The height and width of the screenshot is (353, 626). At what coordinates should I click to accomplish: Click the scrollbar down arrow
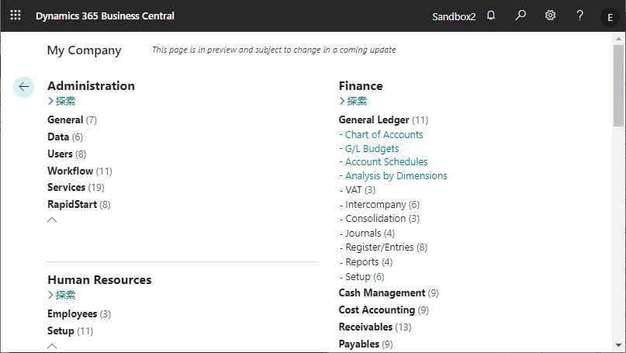click(x=618, y=345)
